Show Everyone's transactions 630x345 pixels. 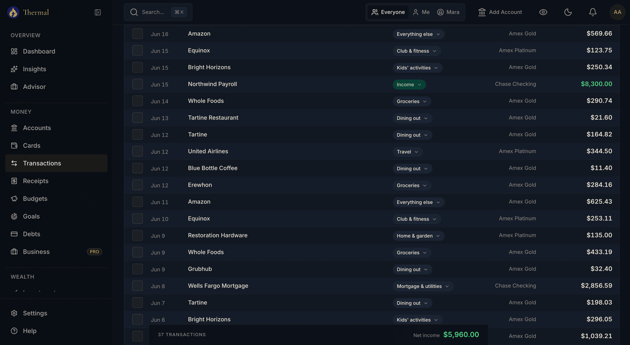coord(388,12)
